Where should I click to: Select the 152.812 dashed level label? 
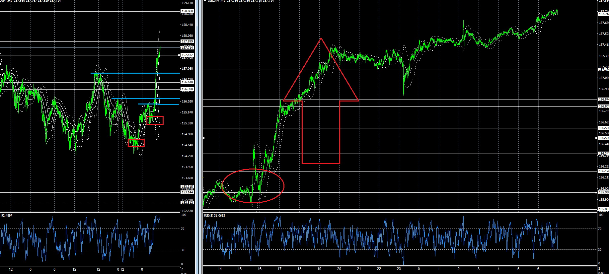[187, 203]
